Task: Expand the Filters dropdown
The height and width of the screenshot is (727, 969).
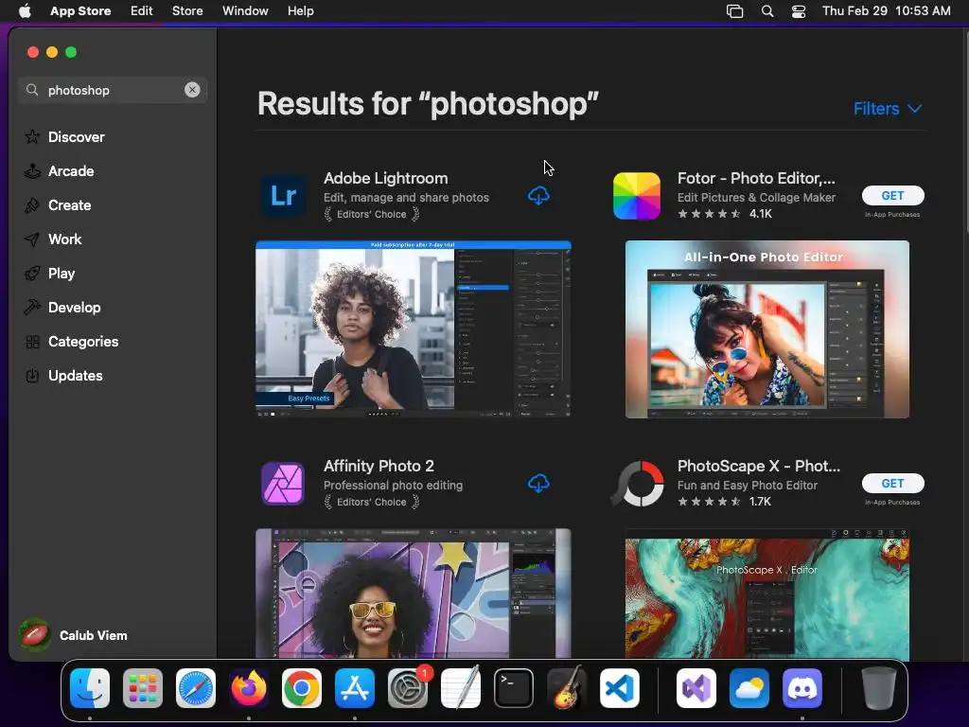Action: [x=888, y=109]
